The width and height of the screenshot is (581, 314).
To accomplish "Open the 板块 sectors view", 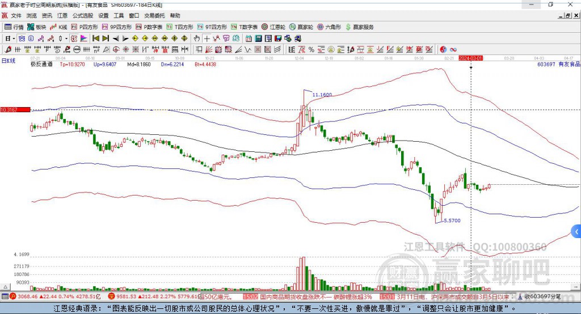I will pos(37,27).
